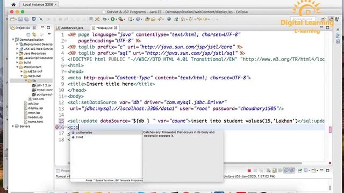Click the Terminate red square in Console
This screenshot has height=193, width=344.
click(249, 170)
